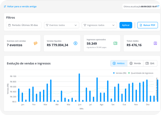Click the Jan label on the month axis
The image size is (161, 115).
pyautogui.click(x=23, y=104)
